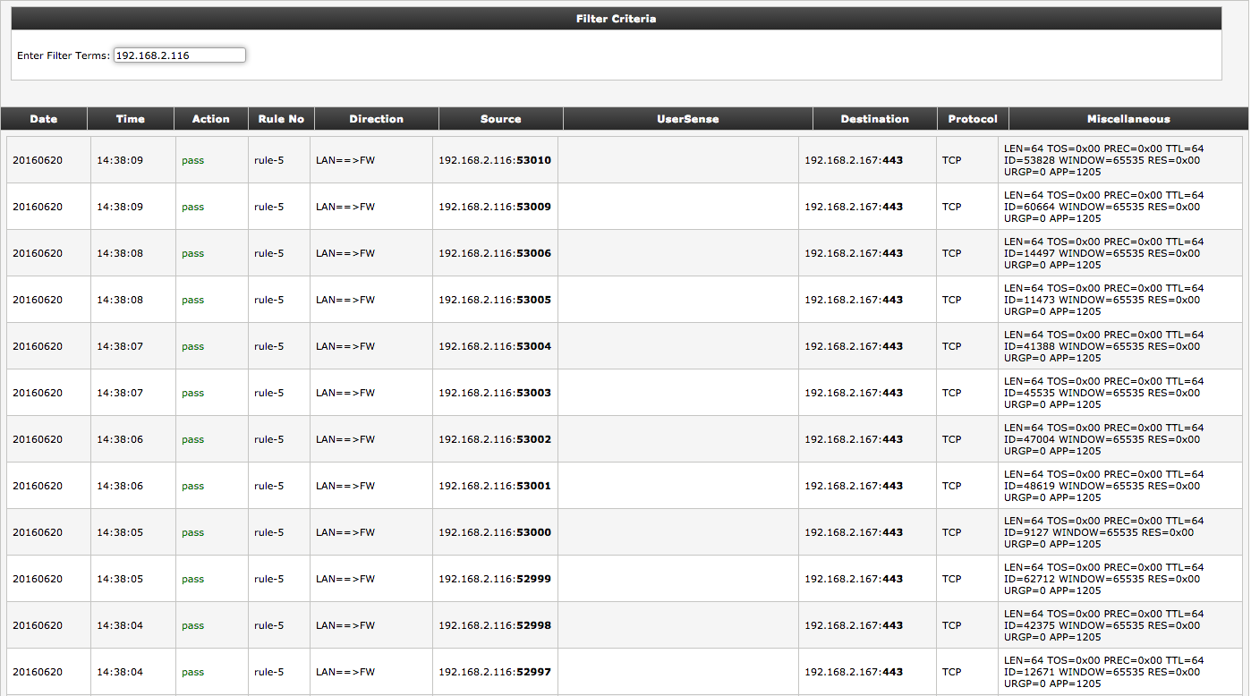Click miscellaneous cell containing ID=11473
The width and height of the screenshot is (1251, 696).
1119,300
